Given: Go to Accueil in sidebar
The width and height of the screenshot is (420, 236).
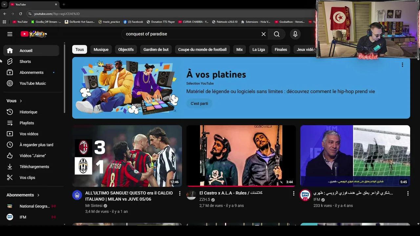Looking at the screenshot, I should pyautogui.click(x=31, y=50).
